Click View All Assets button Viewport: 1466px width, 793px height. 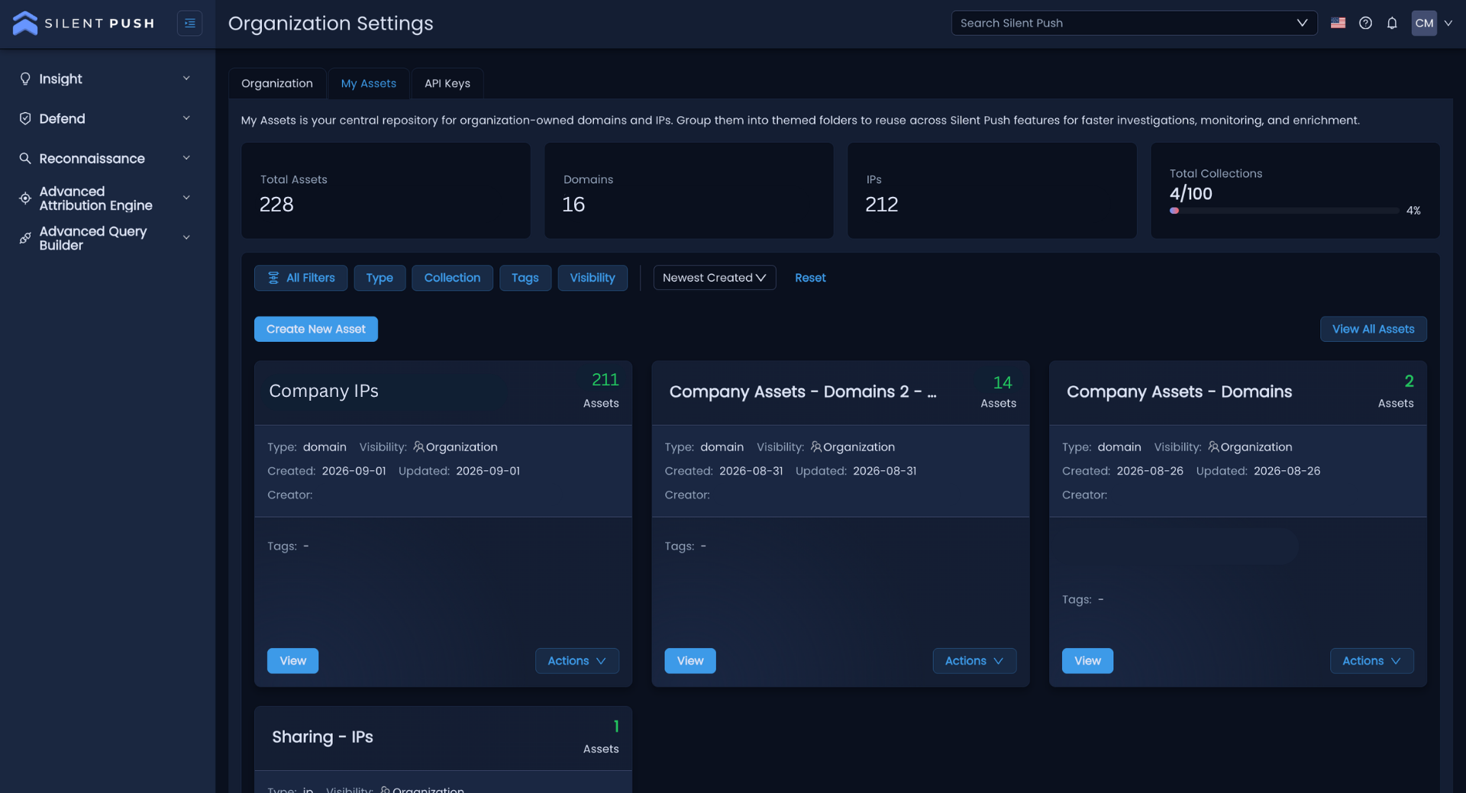click(1373, 329)
